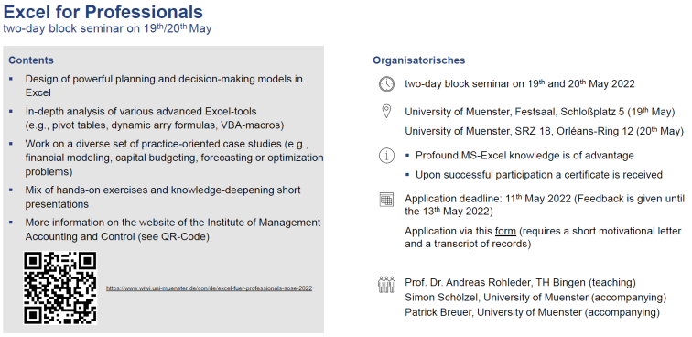The height and width of the screenshot is (337, 692).
Task: Click the line "Prof. Dr. Andreas Rohleder, TH Bingen"
Action: [520, 282]
